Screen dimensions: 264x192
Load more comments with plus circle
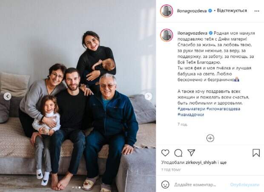(x=210, y=138)
